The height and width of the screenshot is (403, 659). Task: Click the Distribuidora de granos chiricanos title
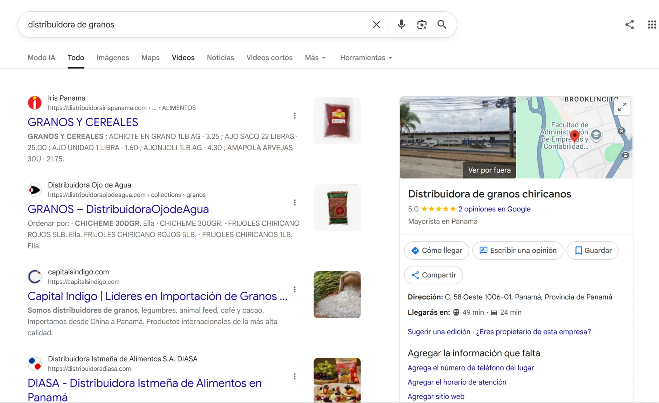point(489,194)
